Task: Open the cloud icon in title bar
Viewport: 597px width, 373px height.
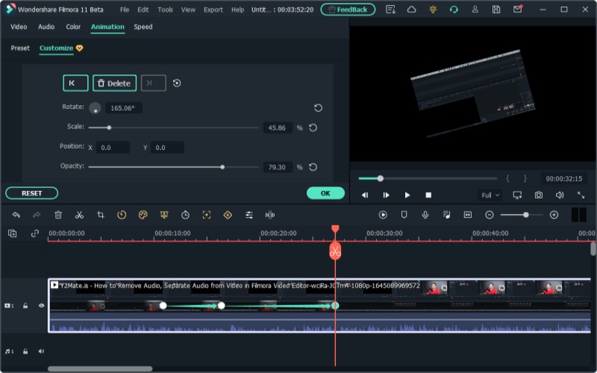Action: coord(412,10)
